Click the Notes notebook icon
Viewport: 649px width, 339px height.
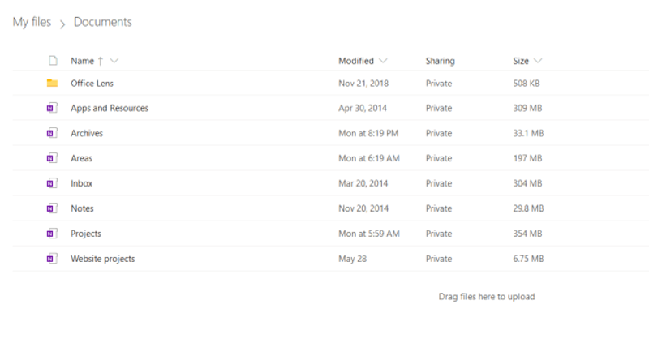click(52, 208)
